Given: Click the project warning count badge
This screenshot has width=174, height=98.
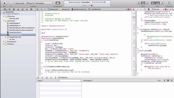Looking at the screenshot, I should coord(89,5).
